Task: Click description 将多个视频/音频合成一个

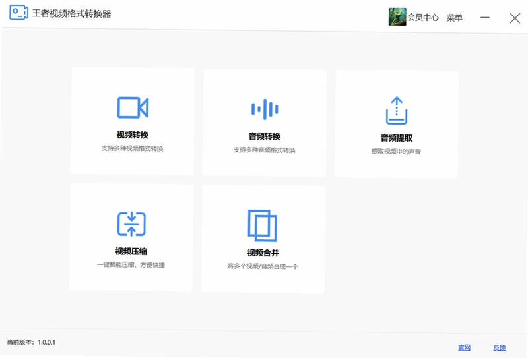Action: click(x=263, y=266)
